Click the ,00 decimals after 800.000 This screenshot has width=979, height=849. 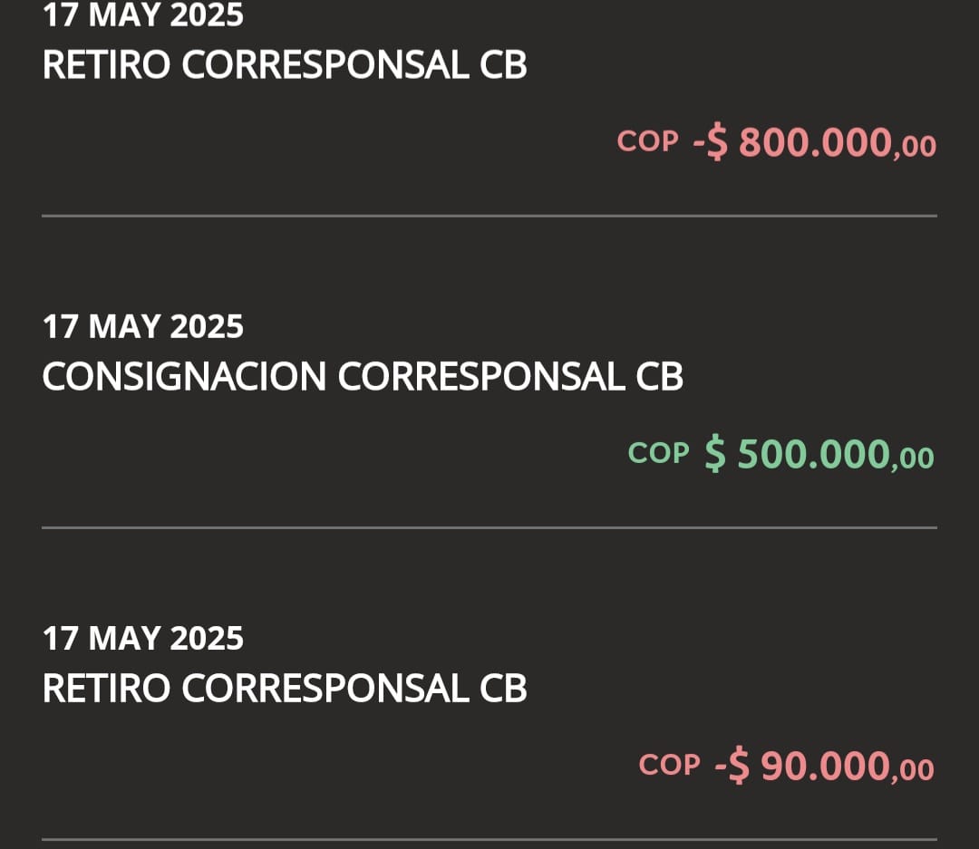point(915,147)
